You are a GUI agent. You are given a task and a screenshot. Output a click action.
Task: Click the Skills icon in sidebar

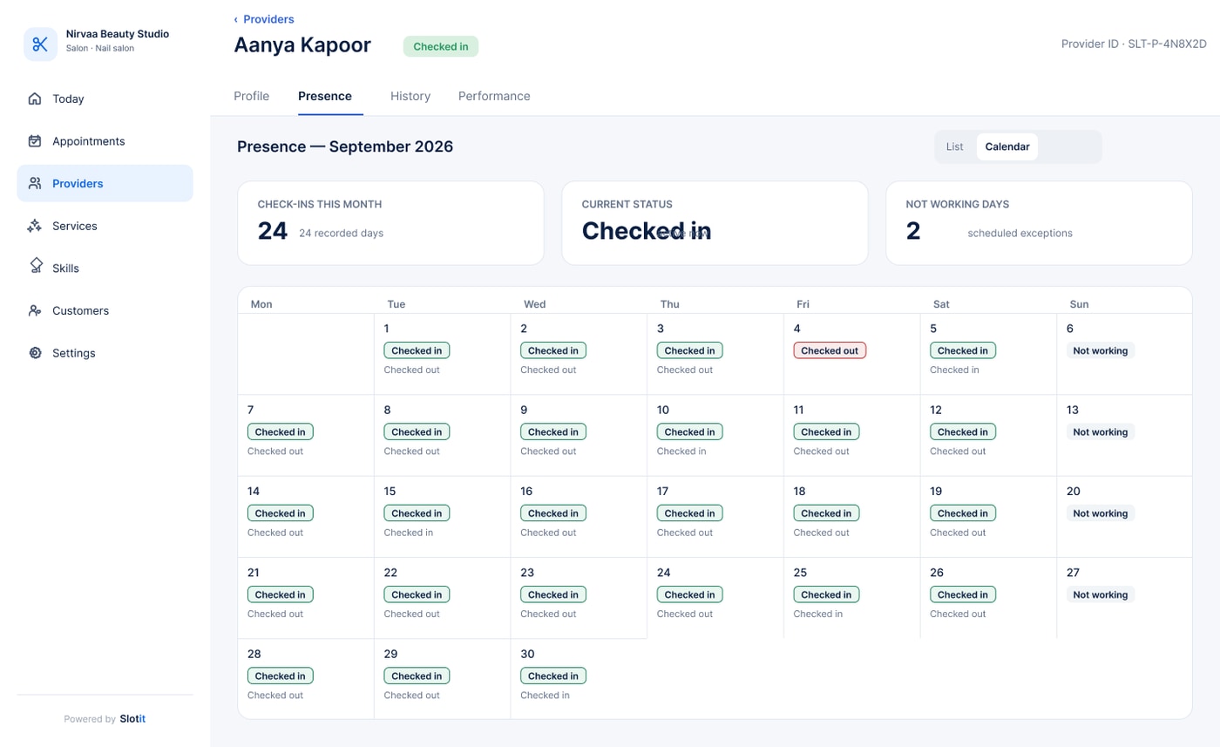(x=36, y=266)
